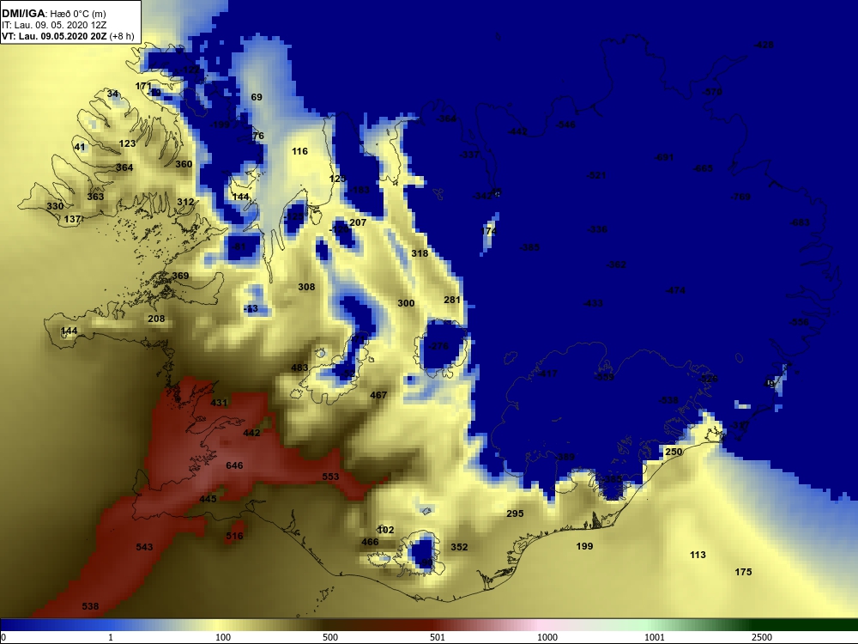Click the map value -417
This screenshot has width=858, height=644.
tap(547, 374)
